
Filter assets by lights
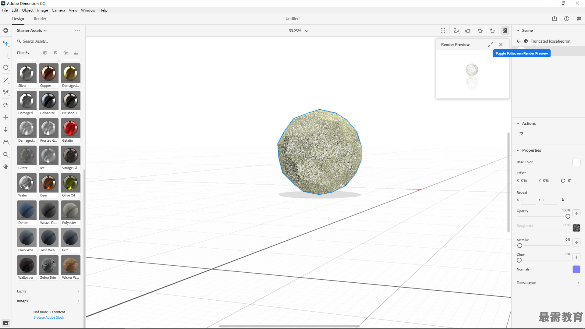pos(66,53)
